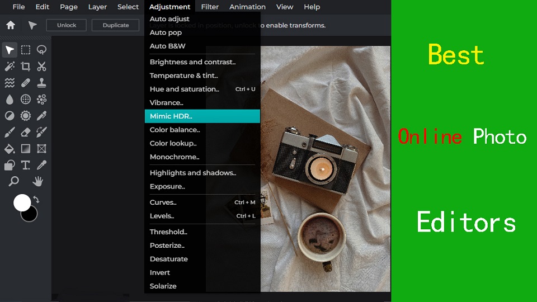This screenshot has width=537, height=302.
Task: Select the Hand pan tool
Action: 37,181
